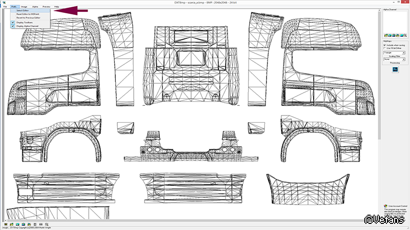Open the Alpha menu
The height and width of the screenshot is (230, 410).
point(34,6)
